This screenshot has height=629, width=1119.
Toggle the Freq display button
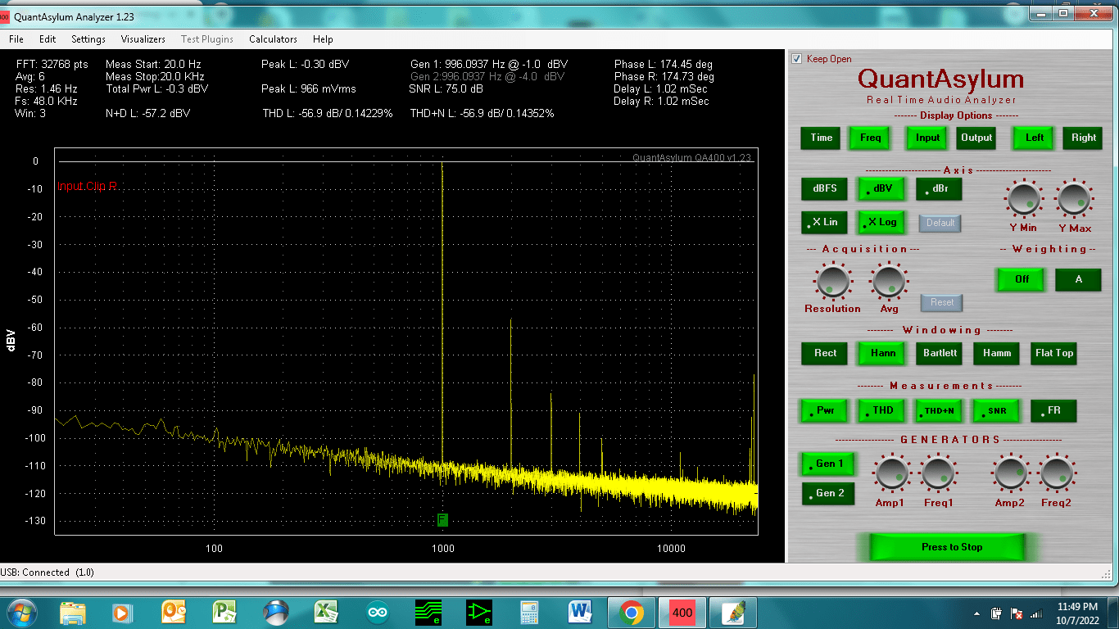pos(871,138)
